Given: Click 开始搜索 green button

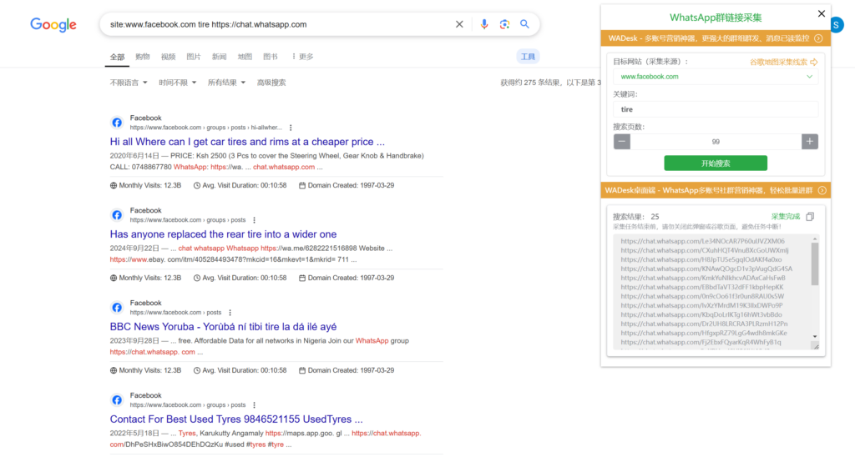Looking at the screenshot, I should point(716,163).
